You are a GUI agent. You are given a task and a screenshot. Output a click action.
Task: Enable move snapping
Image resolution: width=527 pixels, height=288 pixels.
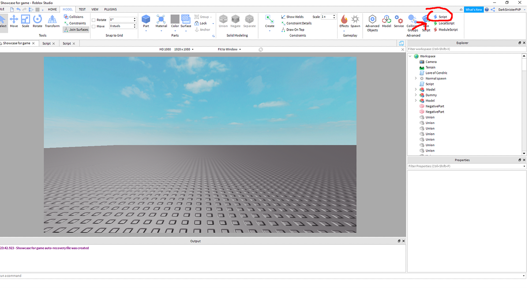[93, 26]
